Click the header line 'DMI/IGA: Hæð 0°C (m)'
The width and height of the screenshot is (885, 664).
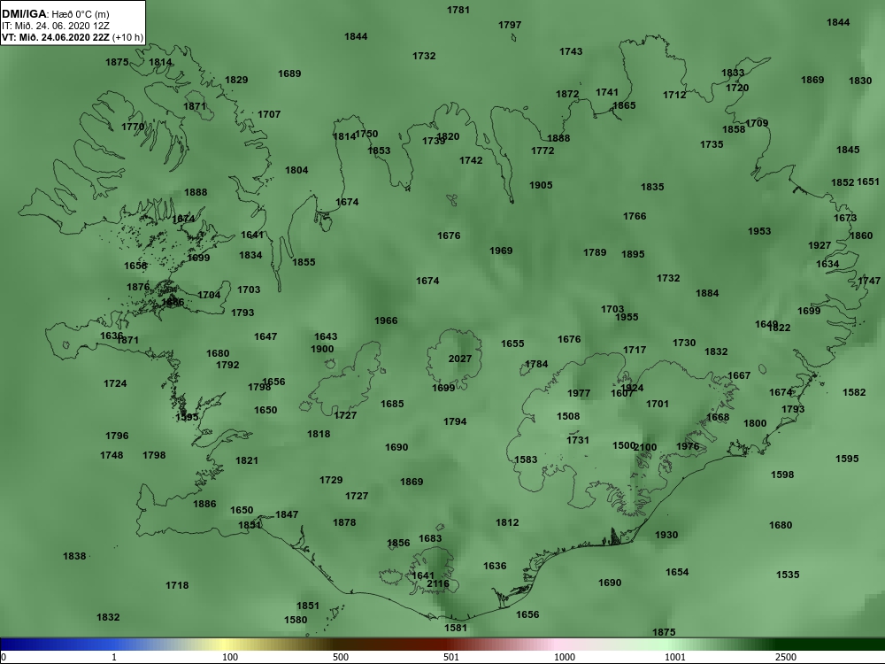pos(55,14)
